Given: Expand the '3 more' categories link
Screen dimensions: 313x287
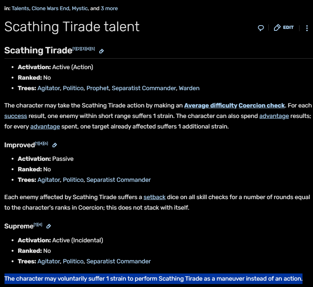Looking at the screenshot, I should (x=109, y=8).
